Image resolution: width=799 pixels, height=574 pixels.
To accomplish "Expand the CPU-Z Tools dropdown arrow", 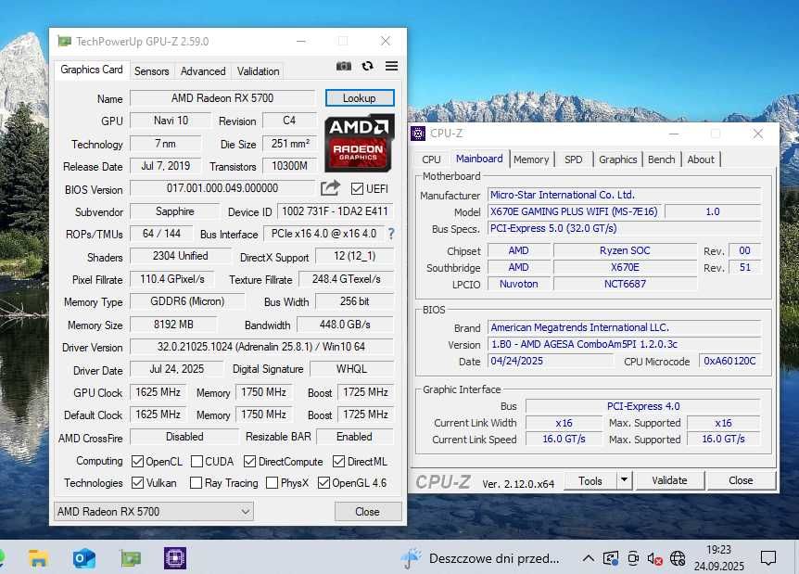I will (624, 480).
